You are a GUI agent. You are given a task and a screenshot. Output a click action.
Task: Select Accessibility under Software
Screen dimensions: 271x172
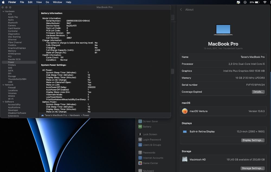pyautogui.click(x=14, y=104)
